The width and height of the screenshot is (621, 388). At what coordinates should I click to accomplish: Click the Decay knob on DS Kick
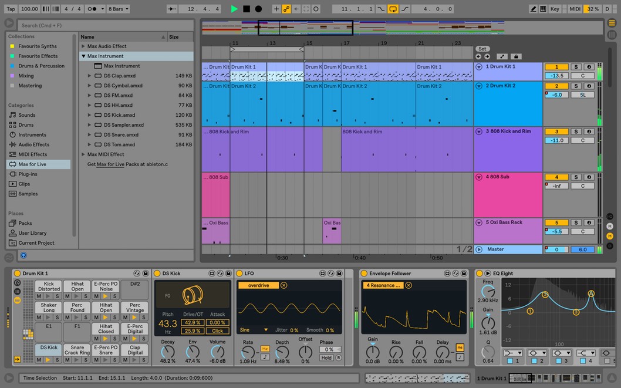[x=168, y=351]
